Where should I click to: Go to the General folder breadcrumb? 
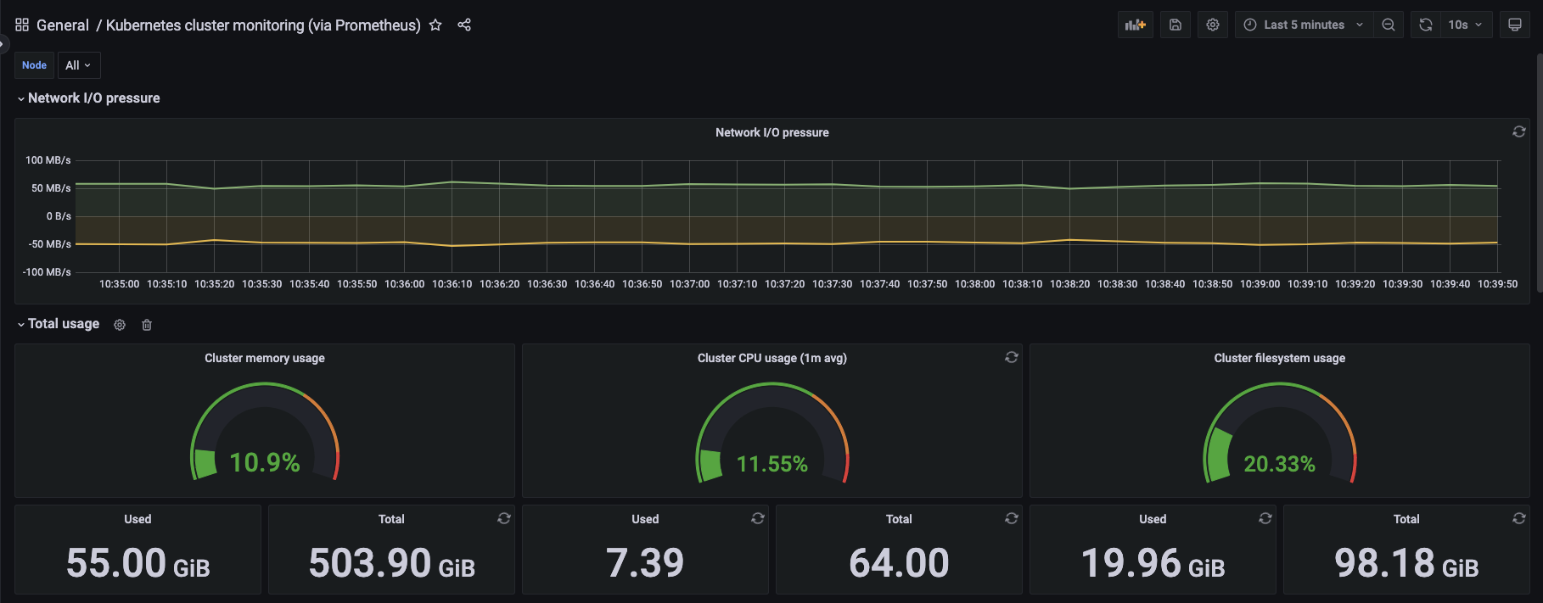click(x=62, y=25)
